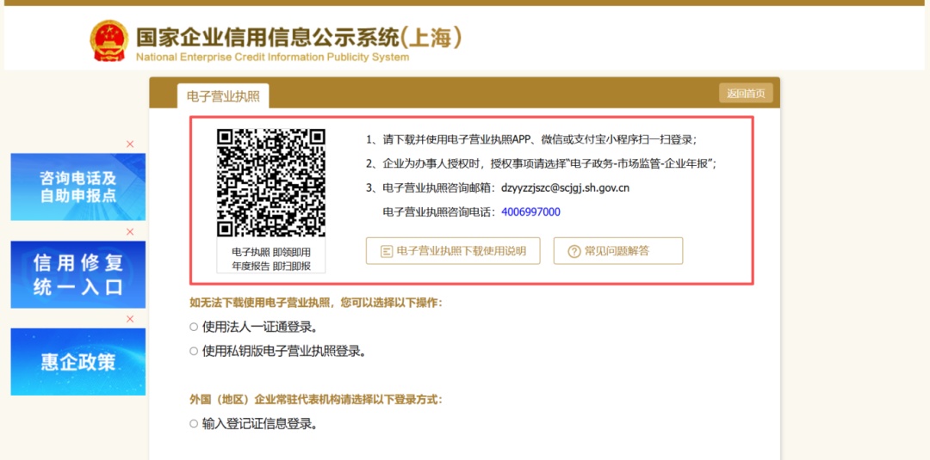Image resolution: width=930 pixels, height=460 pixels.
Task: Open the 咨询电话及自助申报点 banner
Action: 77,187
